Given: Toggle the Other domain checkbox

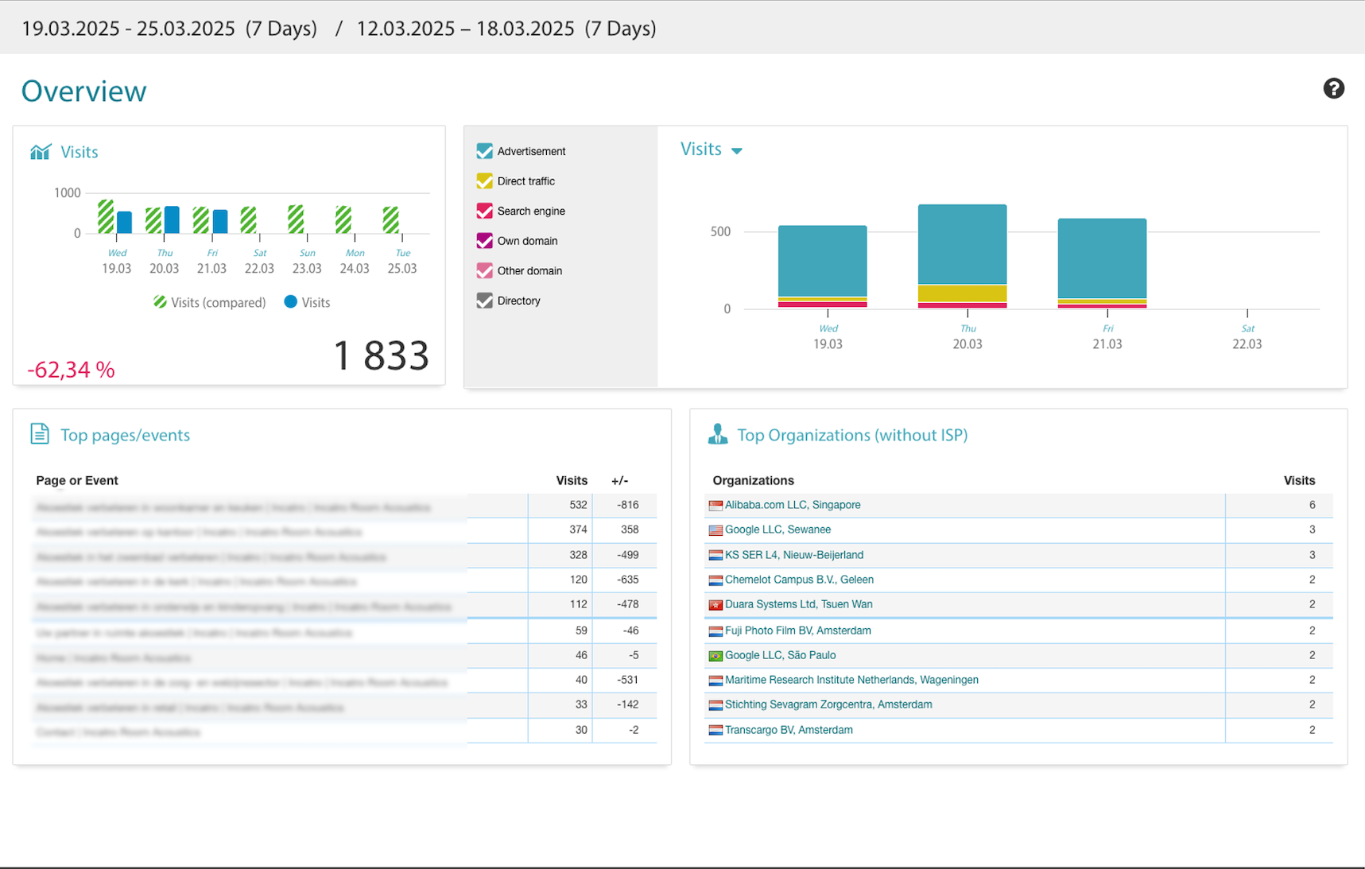Looking at the screenshot, I should tap(484, 270).
